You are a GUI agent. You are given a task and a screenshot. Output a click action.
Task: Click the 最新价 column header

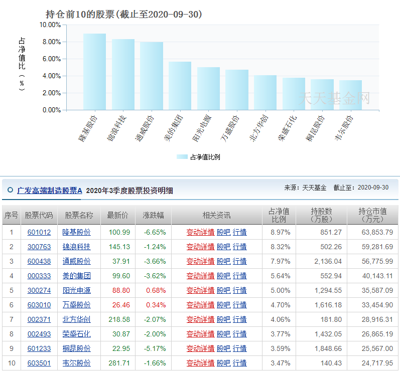pyautogui.click(x=117, y=215)
